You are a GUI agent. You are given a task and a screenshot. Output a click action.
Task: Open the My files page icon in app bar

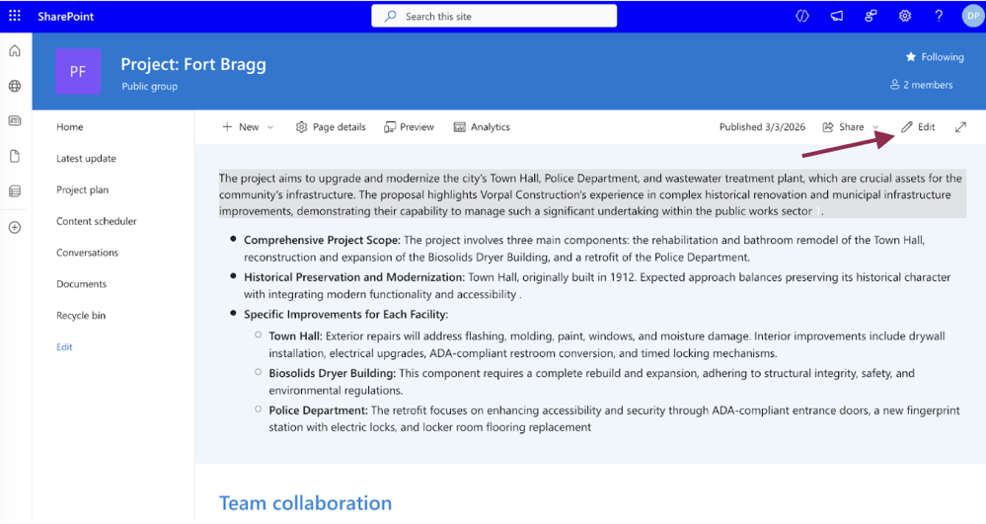15,156
